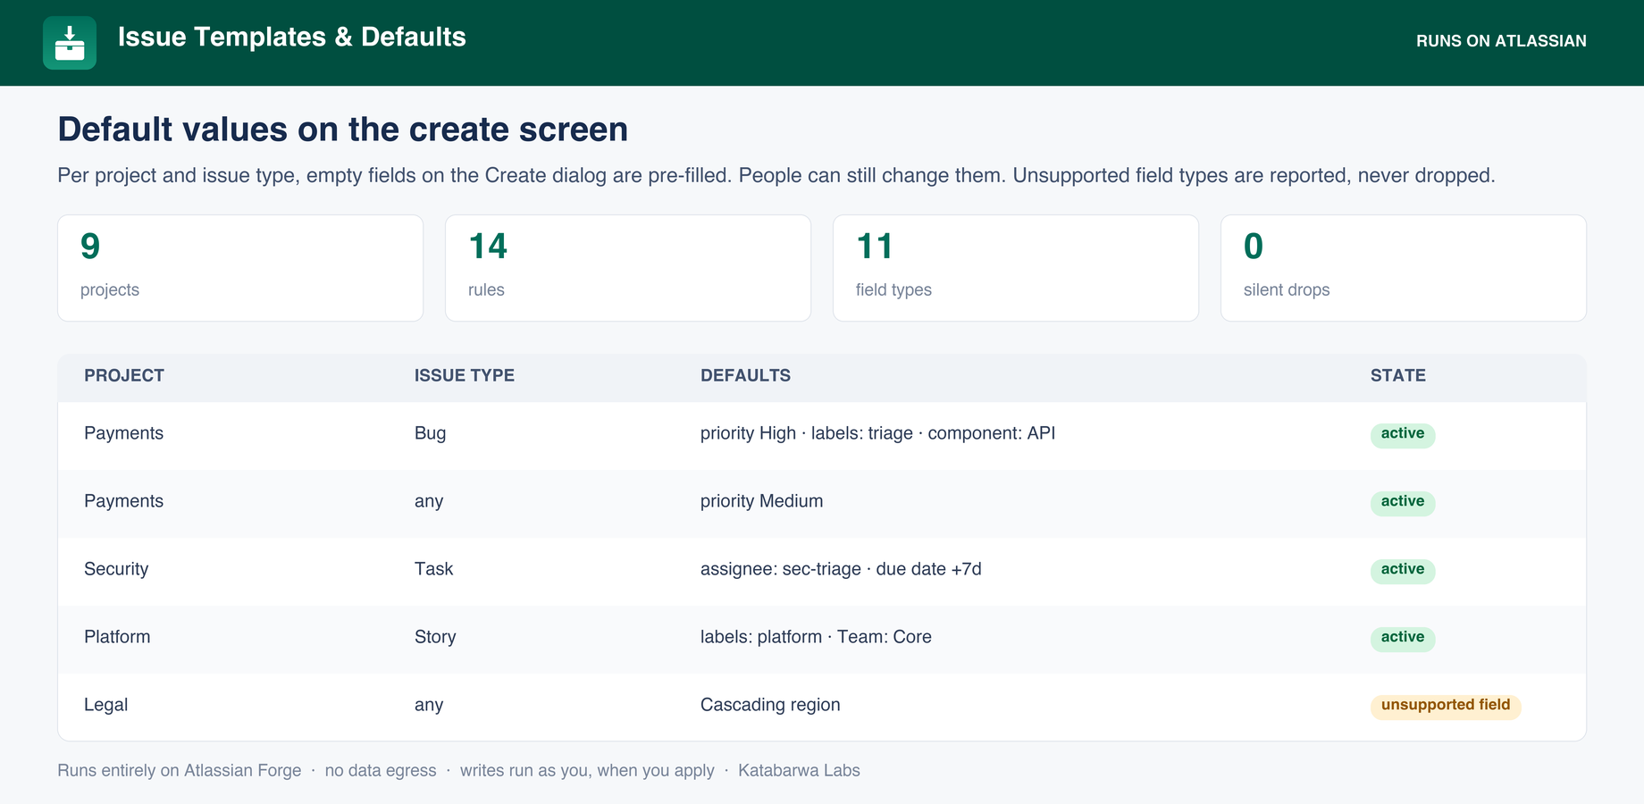Click the no data egress footer text
1644x804 pixels.
pyautogui.click(x=381, y=771)
